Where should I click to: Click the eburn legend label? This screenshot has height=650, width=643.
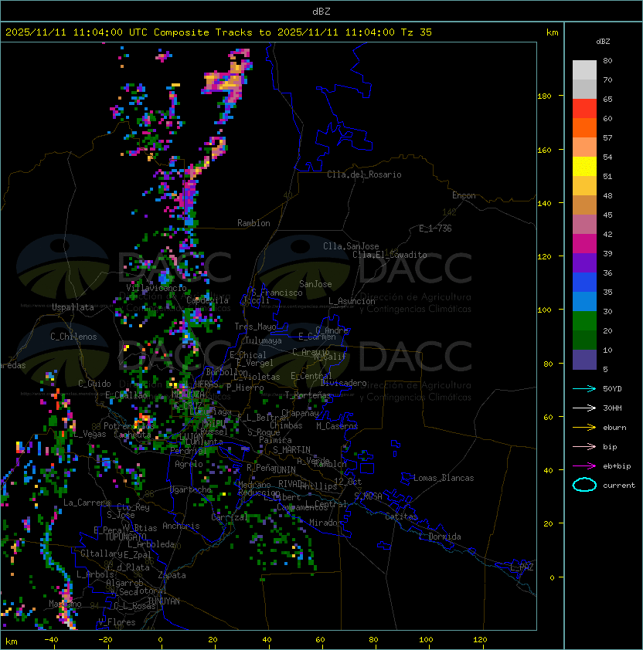pos(614,428)
